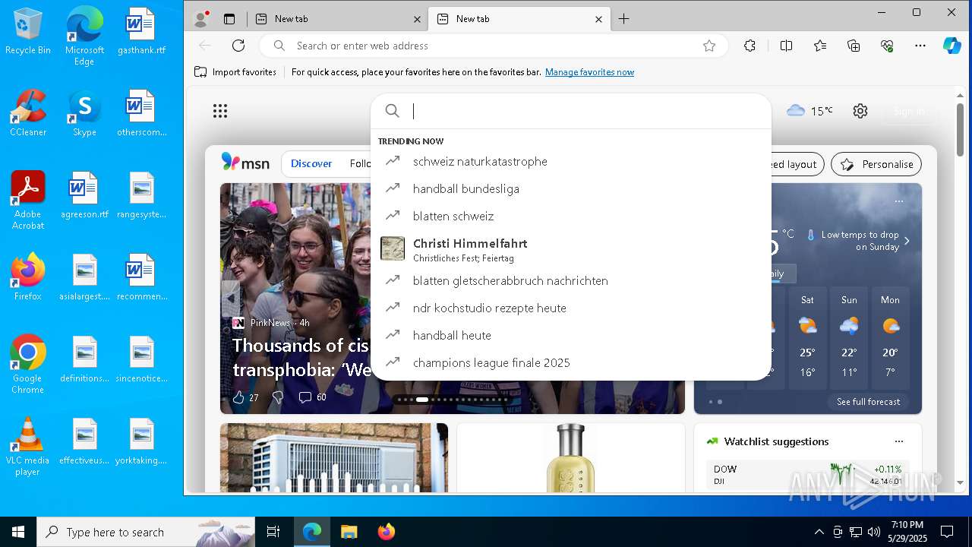Image resolution: width=972 pixels, height=547 pixels.
Task: Open the volume control tray icon
Action: coord(874,532)
